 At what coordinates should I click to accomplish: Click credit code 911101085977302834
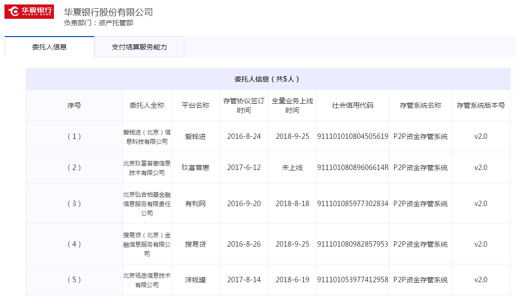pos(353,204)
